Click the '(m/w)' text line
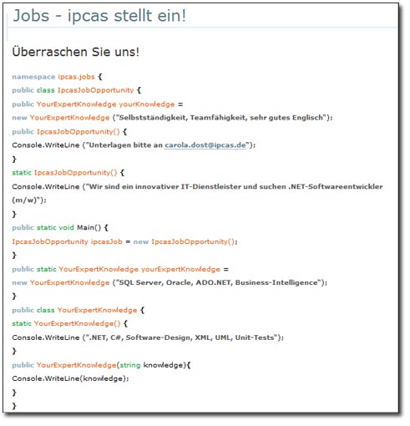This screenshot has width=410, height=426. click(x=29, y=200)
